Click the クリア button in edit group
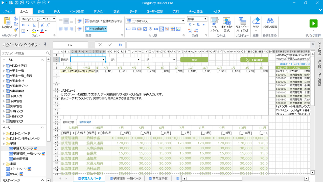 256,25
